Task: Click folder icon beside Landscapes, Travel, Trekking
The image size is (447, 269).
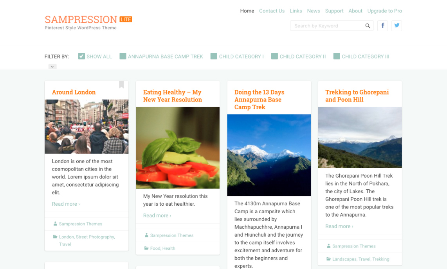Action: tap(328, 259)
